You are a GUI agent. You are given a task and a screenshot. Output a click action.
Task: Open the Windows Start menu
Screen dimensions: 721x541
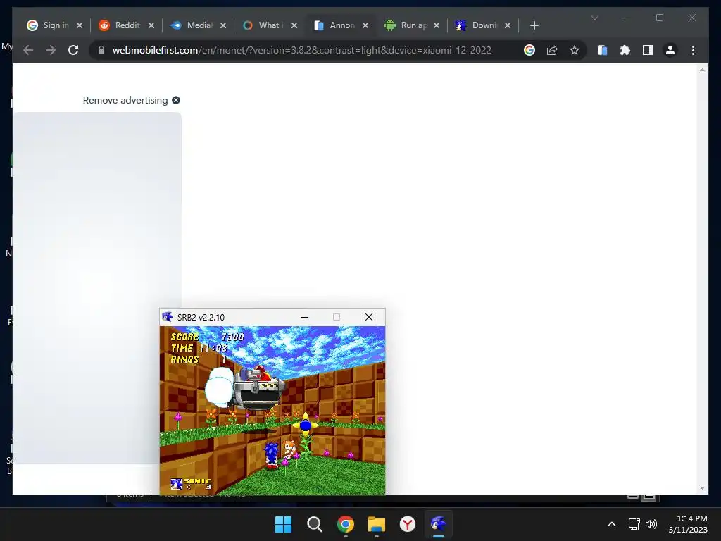pos(283,524)
